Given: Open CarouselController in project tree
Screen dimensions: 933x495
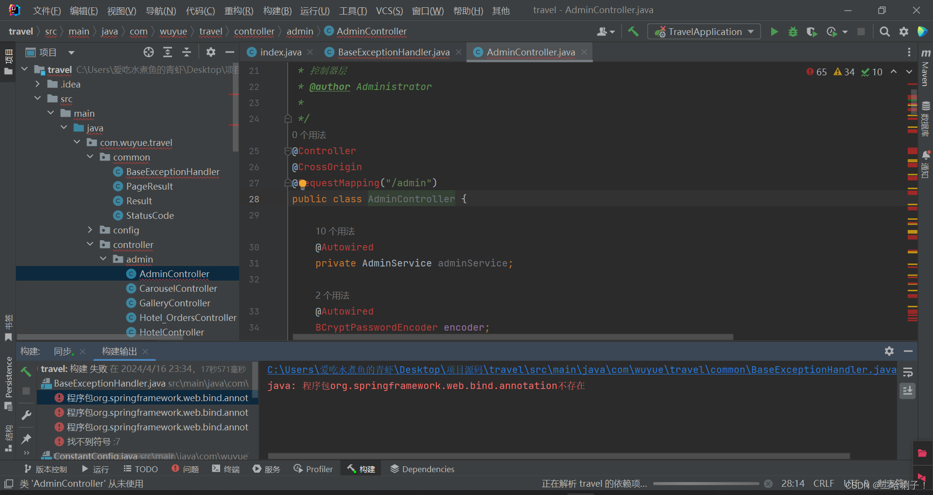Looking at the screenshot, I should tap(178, 288).
